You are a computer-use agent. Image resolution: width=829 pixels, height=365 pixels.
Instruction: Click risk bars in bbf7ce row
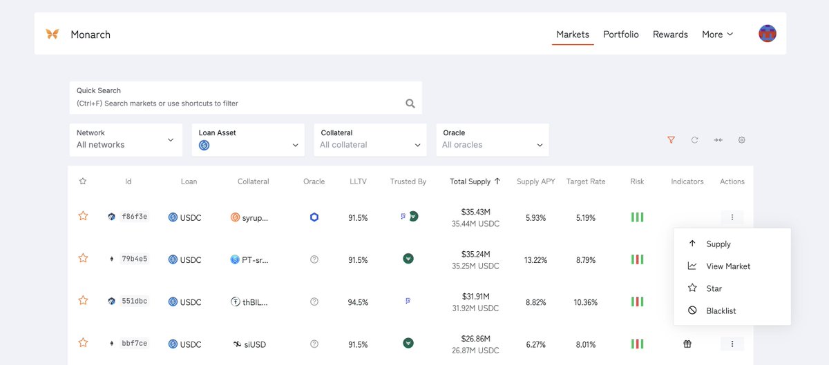coord(637,344)
